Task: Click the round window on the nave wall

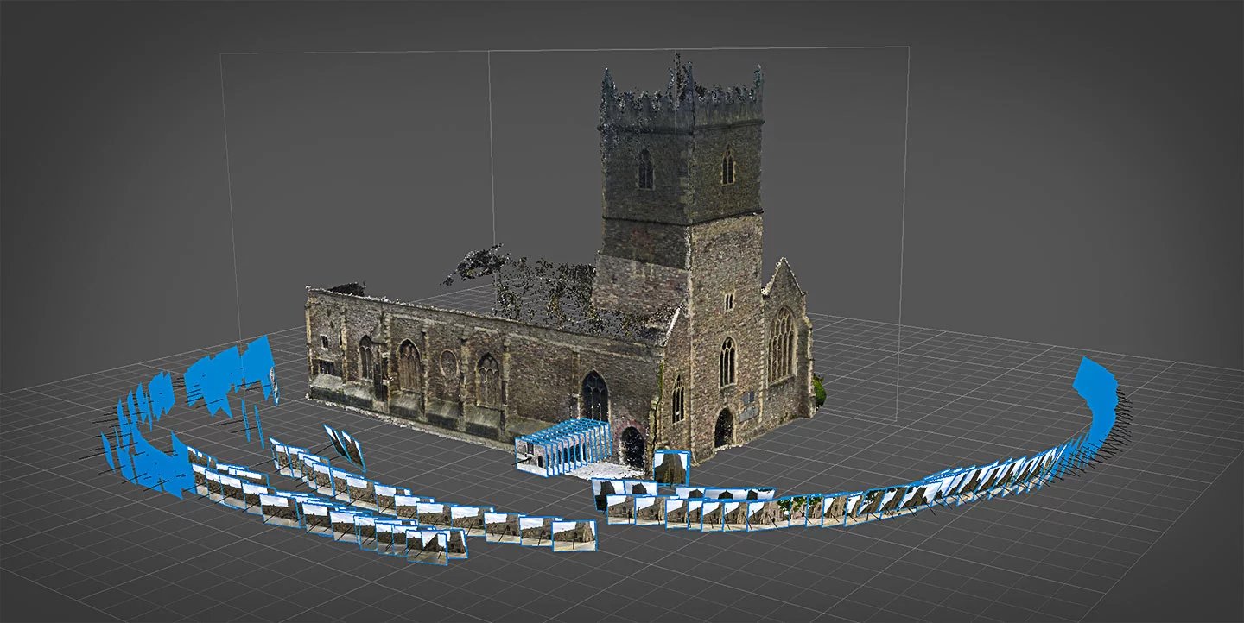Action: coord(447,363)
